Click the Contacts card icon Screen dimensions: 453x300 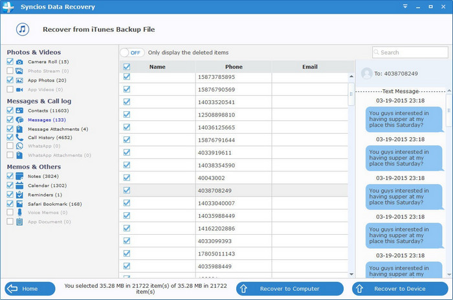(19, 111)
